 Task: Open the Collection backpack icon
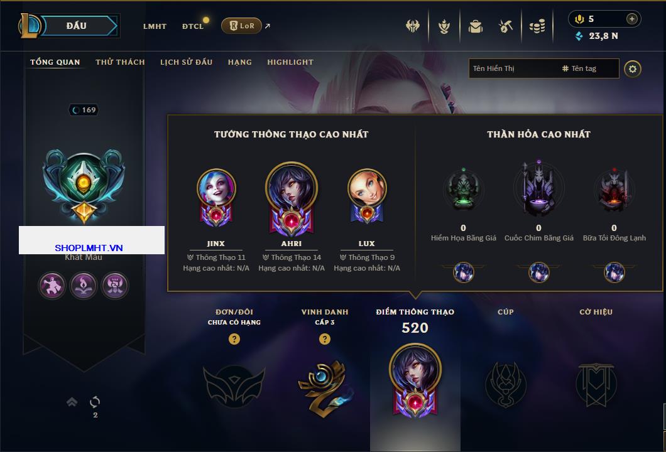(x=475, y=26)
